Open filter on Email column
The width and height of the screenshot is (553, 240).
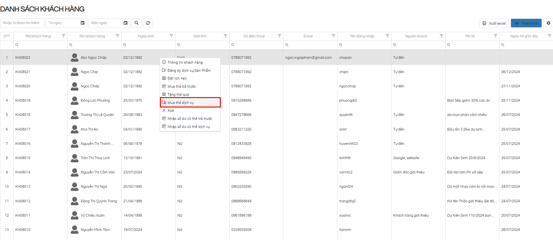(333, 36)
